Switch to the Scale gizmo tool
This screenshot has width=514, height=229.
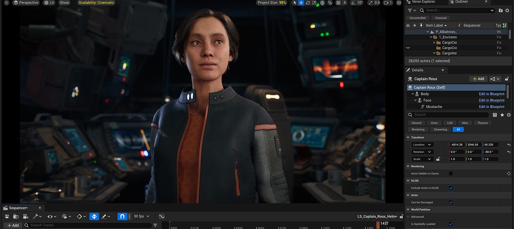(x=314, y=3)
